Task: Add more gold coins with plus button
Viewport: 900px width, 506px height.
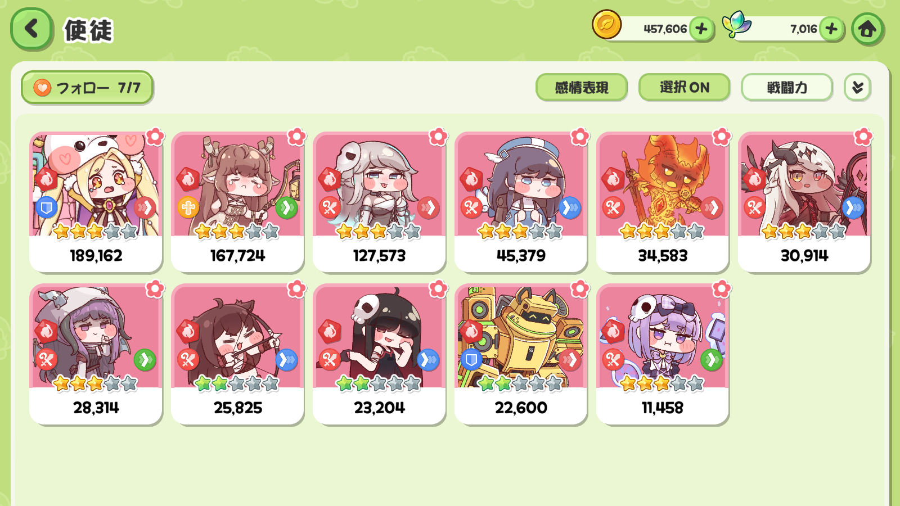Action: [x=701, y=29]
